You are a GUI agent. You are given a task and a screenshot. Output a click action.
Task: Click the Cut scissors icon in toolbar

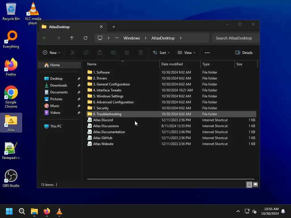coord(72,53)
